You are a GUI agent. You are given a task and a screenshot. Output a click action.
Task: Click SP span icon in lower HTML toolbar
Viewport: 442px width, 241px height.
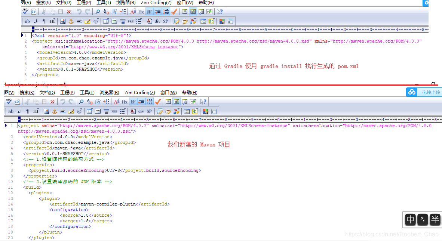(x=149, y=111)
